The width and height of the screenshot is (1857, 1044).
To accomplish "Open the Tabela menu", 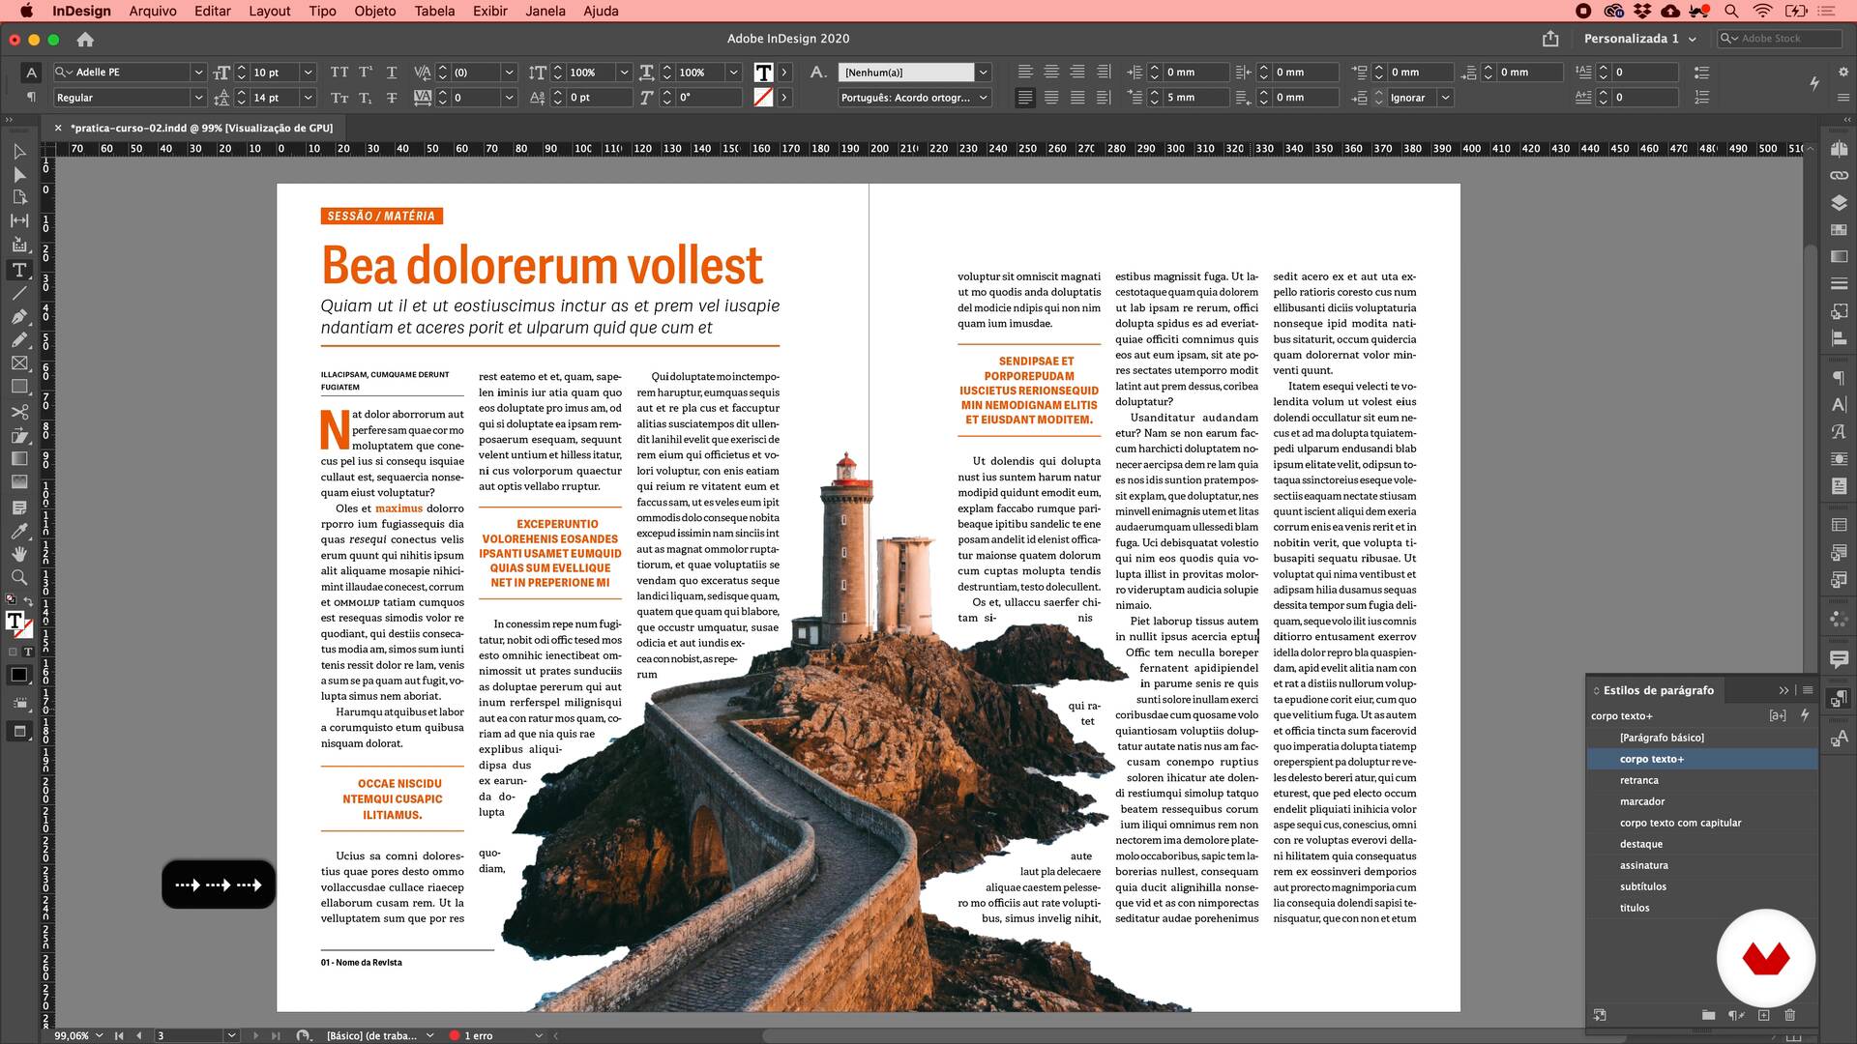I will coord(434,11).
